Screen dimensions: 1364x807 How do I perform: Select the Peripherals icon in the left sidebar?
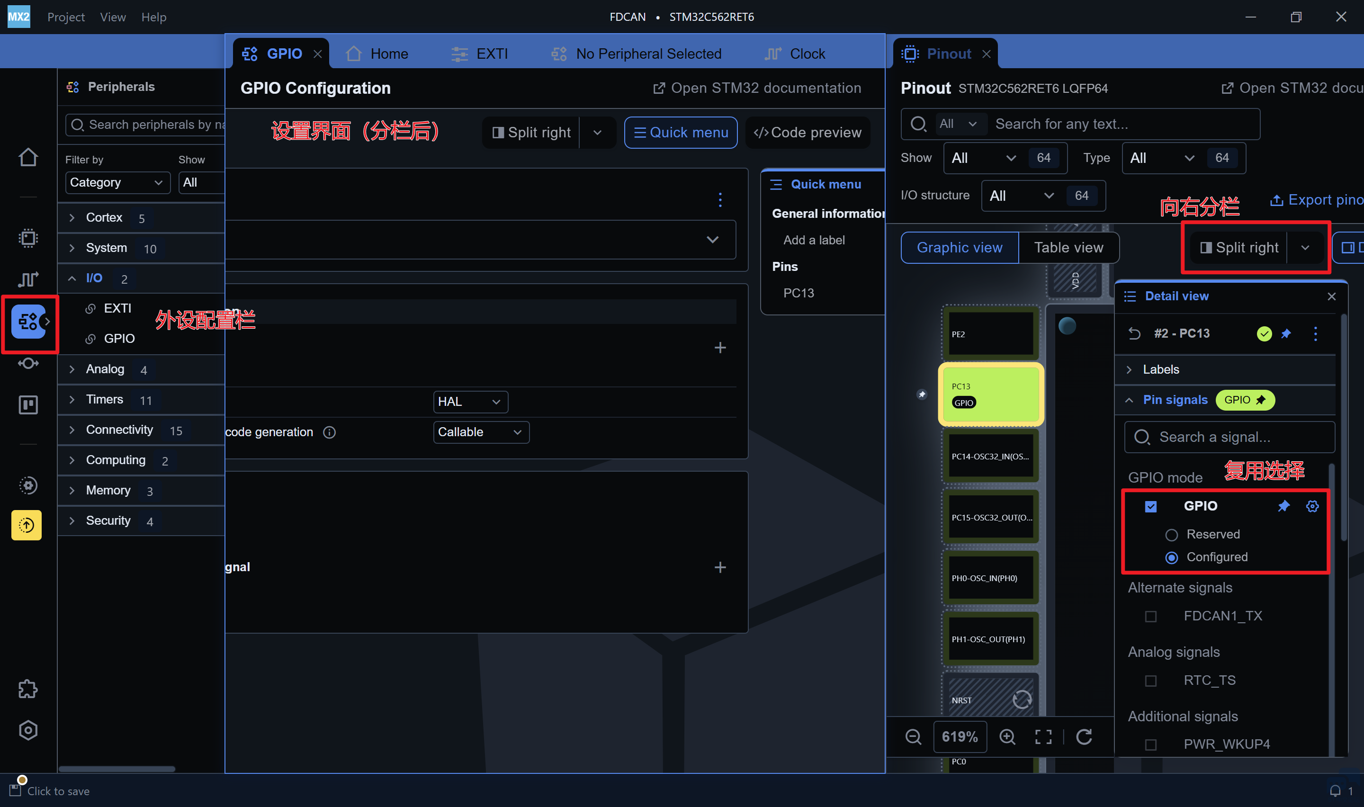point(28,322)
